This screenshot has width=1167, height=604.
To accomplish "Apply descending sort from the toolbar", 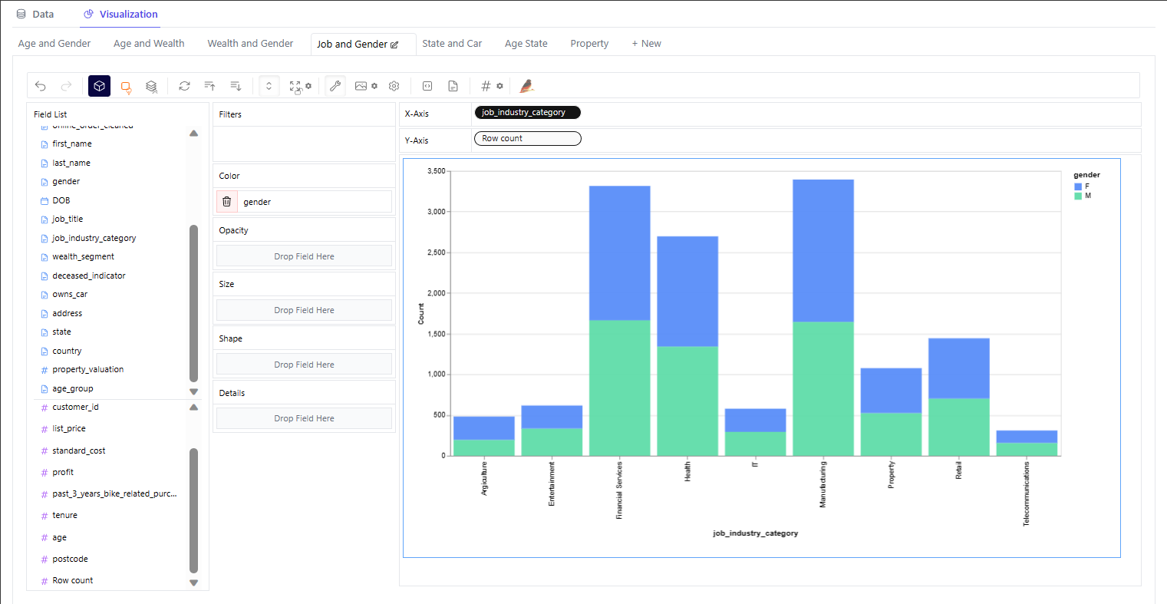I will tap(235, 86).
